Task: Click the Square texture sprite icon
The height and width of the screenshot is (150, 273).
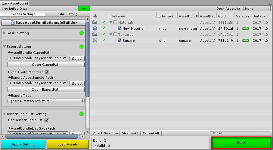Action: coord(95,40)
